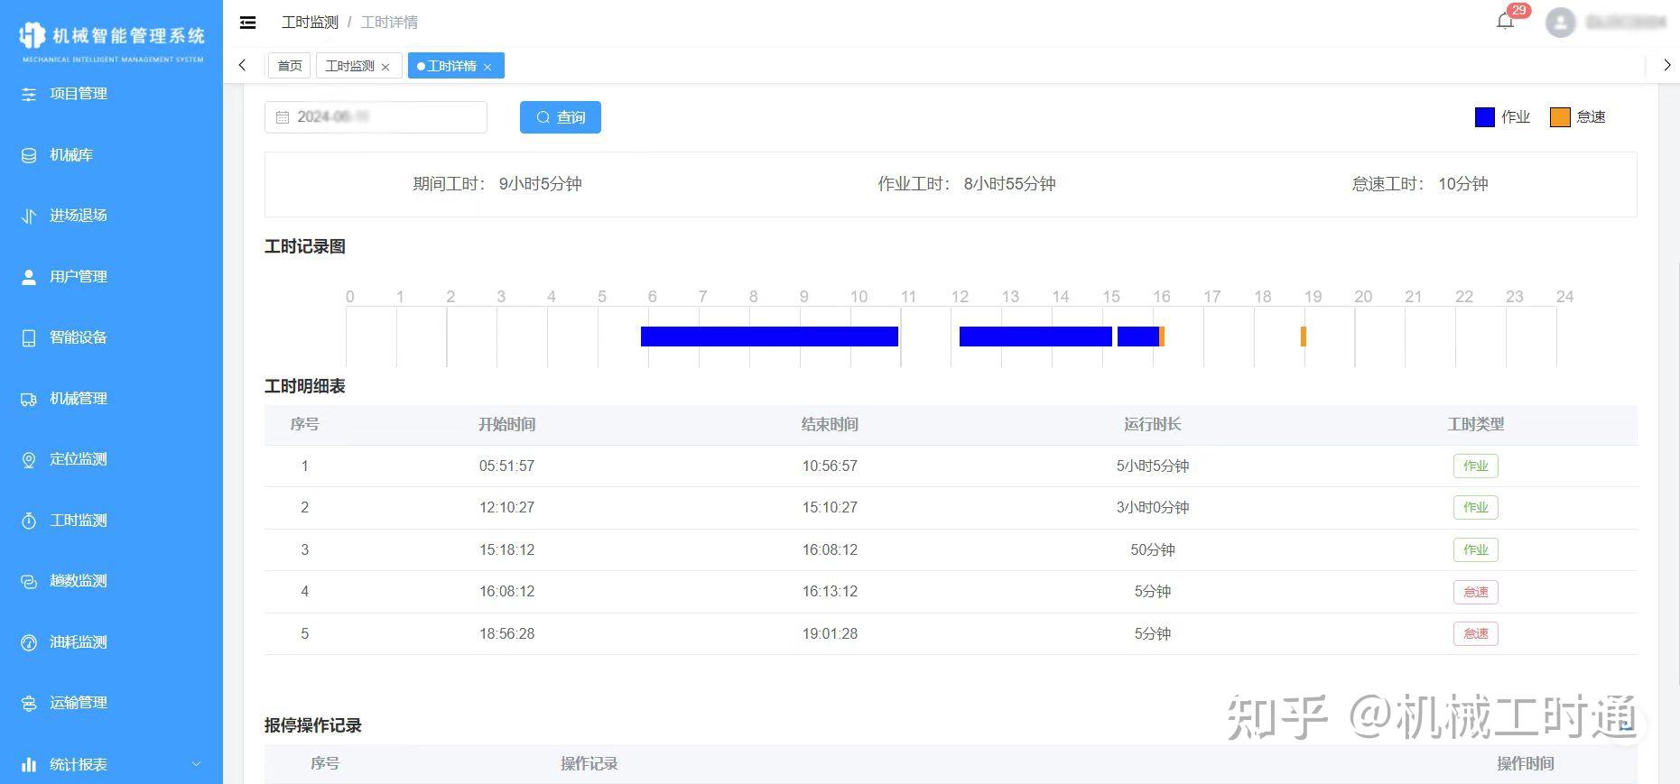Click the 工时监测 stopwatch icon
The image size is (1680, 784).
(x=29, y=521)
